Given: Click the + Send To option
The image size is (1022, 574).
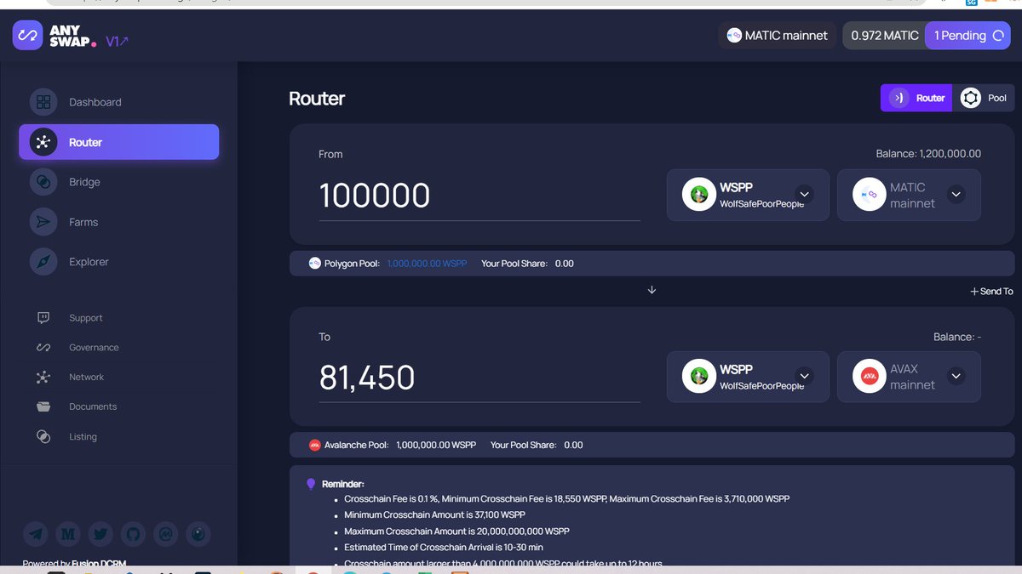Looking at the screenshot, I should [991, 292].
